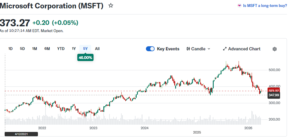Select the 5Y time range

click(x=85, y=49)
